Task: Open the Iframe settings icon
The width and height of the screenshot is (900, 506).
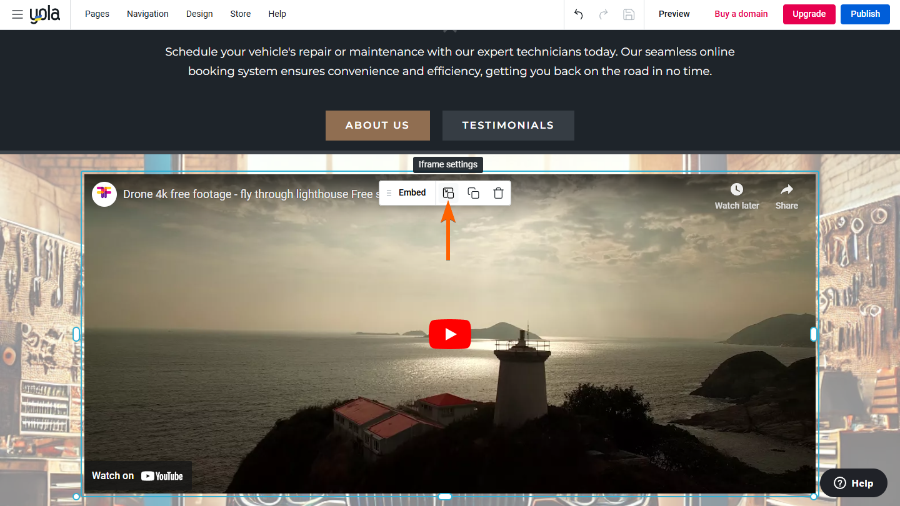Action: pos(448,193)
